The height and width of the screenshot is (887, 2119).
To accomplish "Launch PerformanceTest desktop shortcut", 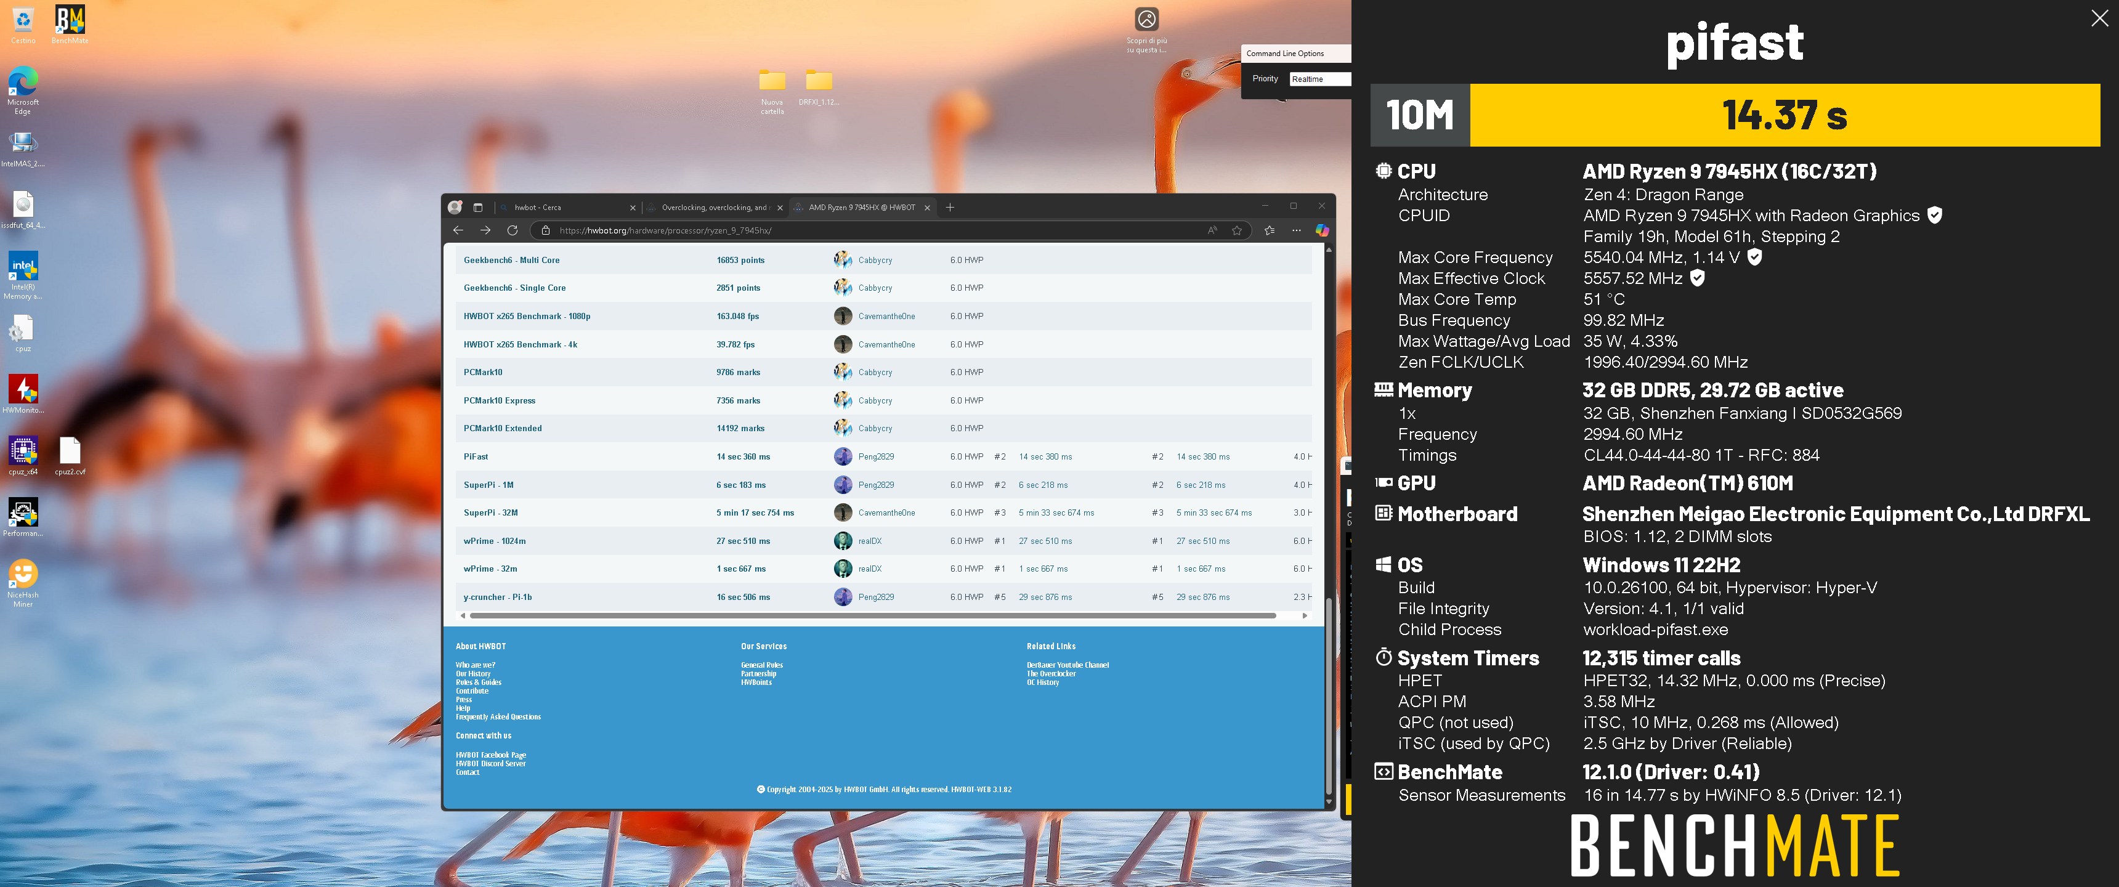I will click(23, 517).
